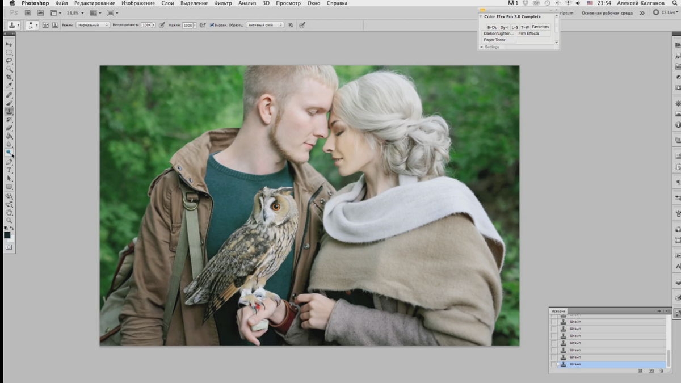Select the 3D Camera Rotate tool
Viewport: 681px width, 383px height.
point(9,204)
